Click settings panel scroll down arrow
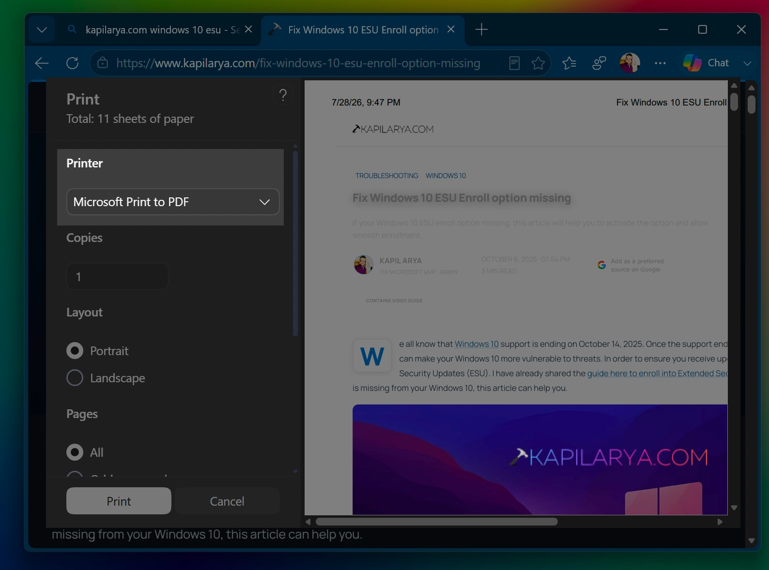769x570 pixels. (x=295, y=471)
